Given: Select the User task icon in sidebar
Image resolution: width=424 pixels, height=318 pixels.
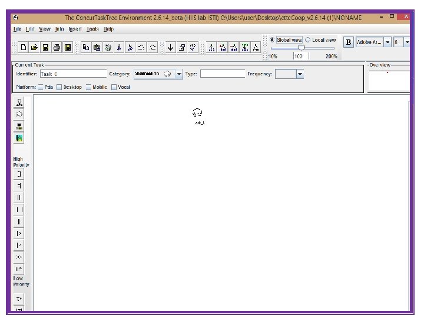Looking at the screenshot, I should pos(19,102).
